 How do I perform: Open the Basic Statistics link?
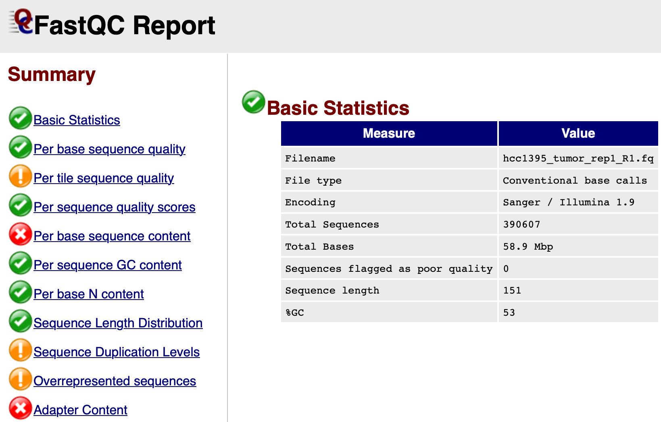point(77,120)
